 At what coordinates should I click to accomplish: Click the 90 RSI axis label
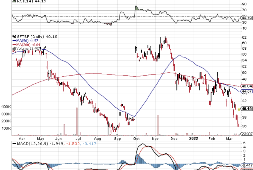244,4
